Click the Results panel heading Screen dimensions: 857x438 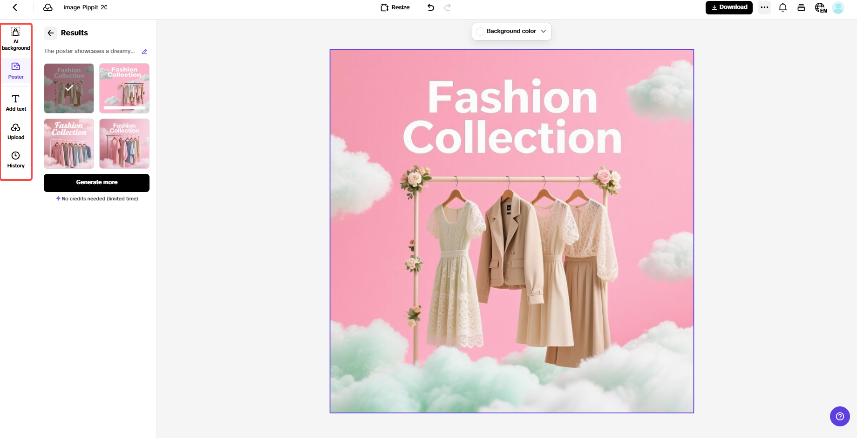74,33
